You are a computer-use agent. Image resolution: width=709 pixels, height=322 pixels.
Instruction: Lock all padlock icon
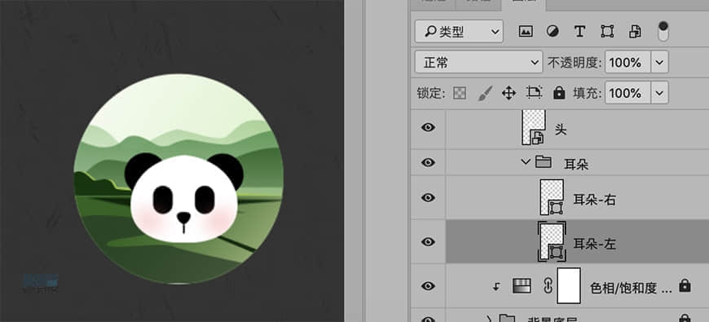point(559,93)
